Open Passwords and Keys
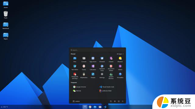This screenshot has width=195, height=109. pyautogui.click(x=75, y=76)
